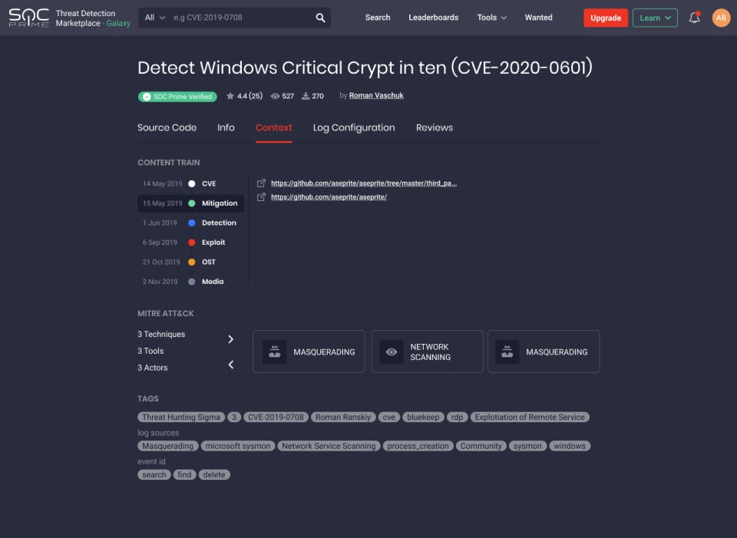The height and width of the screenshot is (538, 737).
Task: Open the Learn dropdown button
Action: pyautogui.click(x=655, y=18)
